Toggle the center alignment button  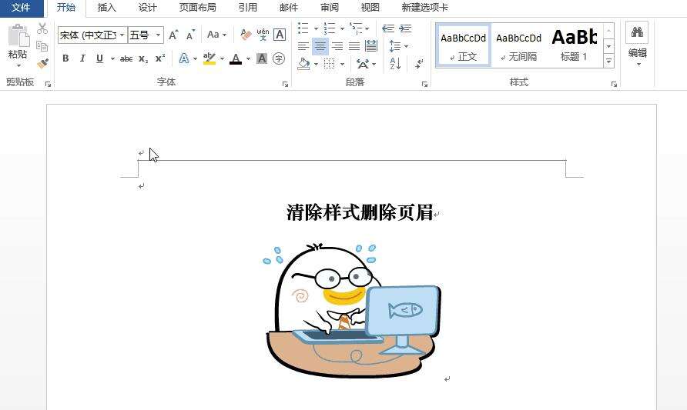pyautogui.click(x=320, y=46)
